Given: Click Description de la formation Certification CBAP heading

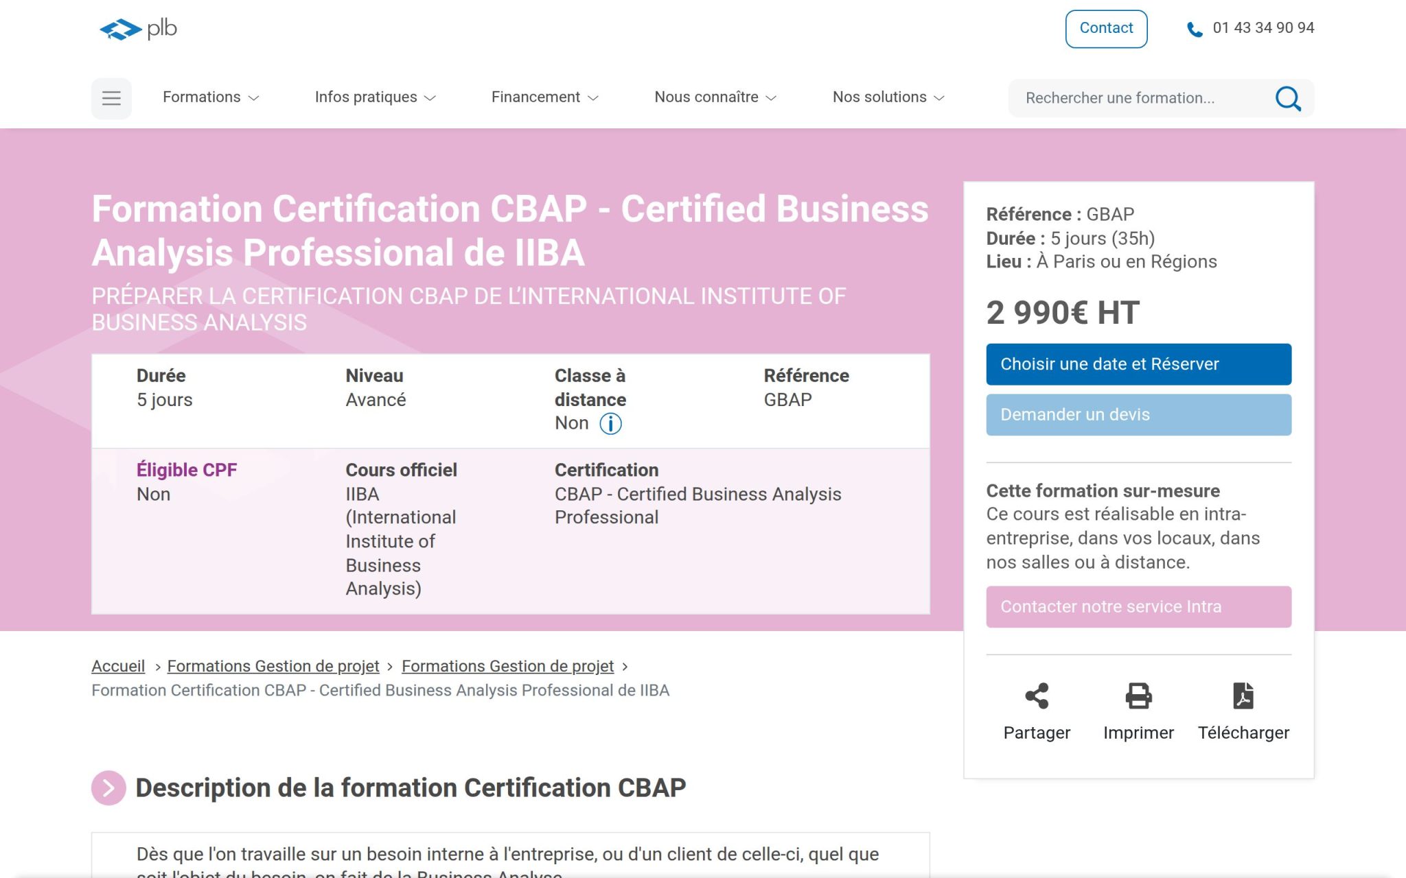Looking at the screenshot, I should [411, 787].
